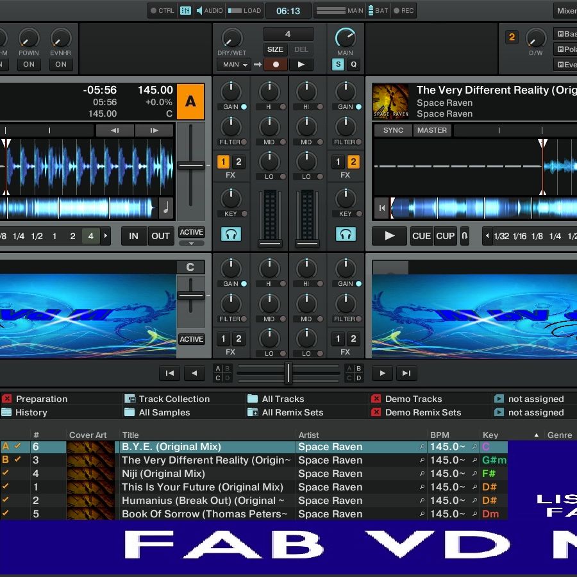This screenshot has height=577, width=577.
Task: Toggle Deck C loop ACTIVE button
Action: (191, 339)
